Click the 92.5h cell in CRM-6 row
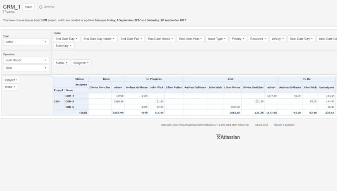The height and width of the screenshot is (191, 337). [157, 107]
